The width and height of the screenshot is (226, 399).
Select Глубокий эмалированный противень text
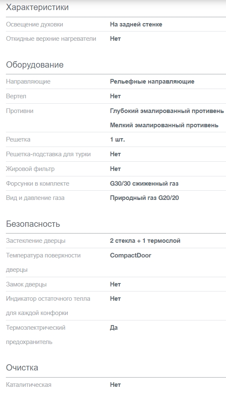point(167,111)
